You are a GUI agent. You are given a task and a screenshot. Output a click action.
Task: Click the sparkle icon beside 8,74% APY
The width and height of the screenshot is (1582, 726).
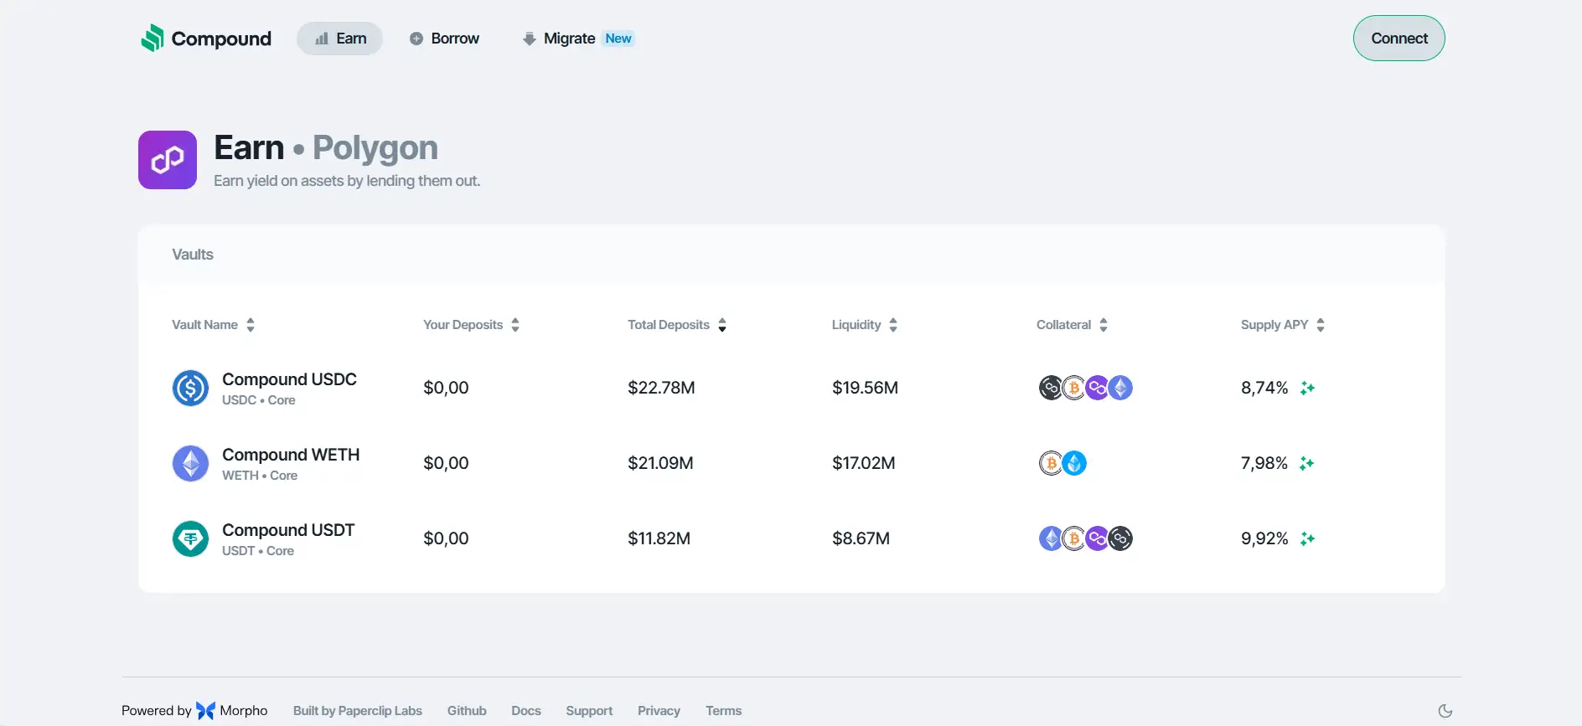point(1307,388)
